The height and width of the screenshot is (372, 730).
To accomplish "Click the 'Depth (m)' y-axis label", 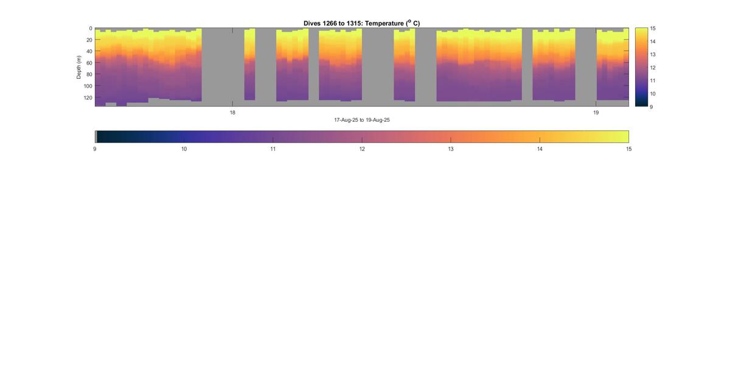I will tap(79, 67).
